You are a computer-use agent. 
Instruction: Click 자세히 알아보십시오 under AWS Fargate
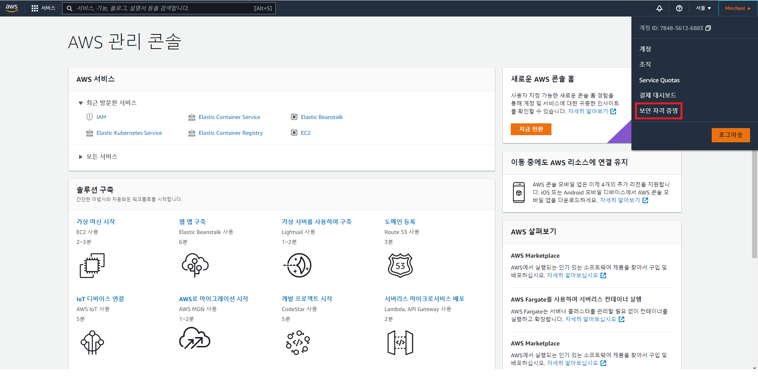(x=591, y=319)
